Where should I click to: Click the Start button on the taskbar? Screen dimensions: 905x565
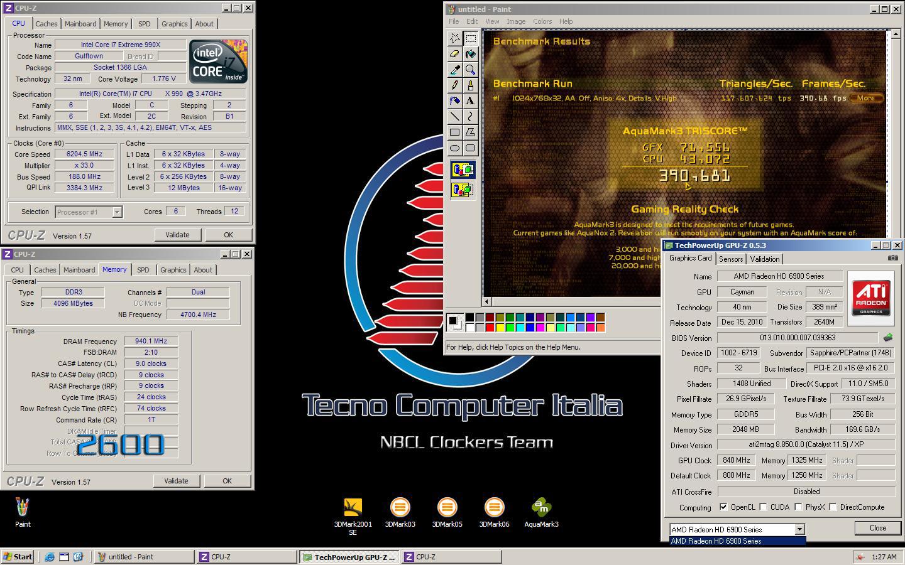coord(18,556)
